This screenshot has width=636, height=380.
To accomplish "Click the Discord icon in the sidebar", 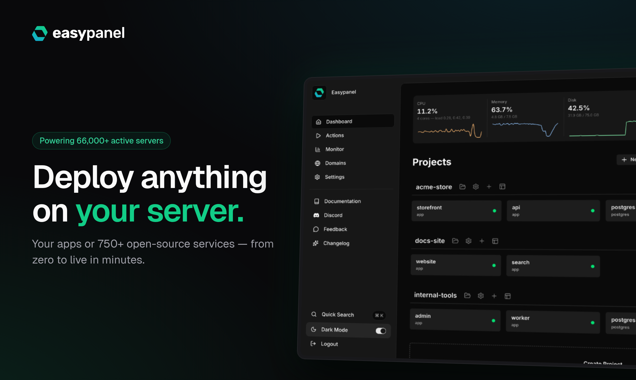I will pyautogui.click(x=316, y=215).
